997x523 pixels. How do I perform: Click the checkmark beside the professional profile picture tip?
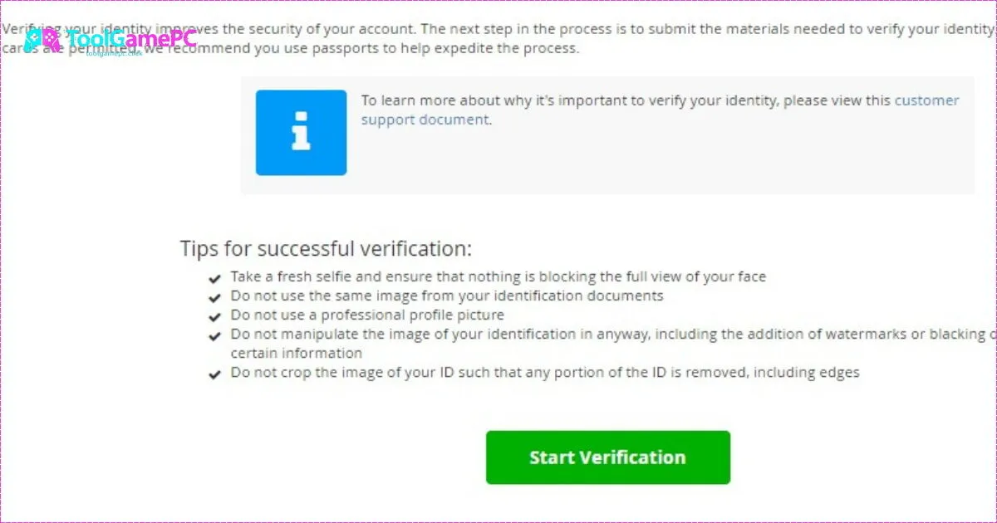tap(215, 315)
